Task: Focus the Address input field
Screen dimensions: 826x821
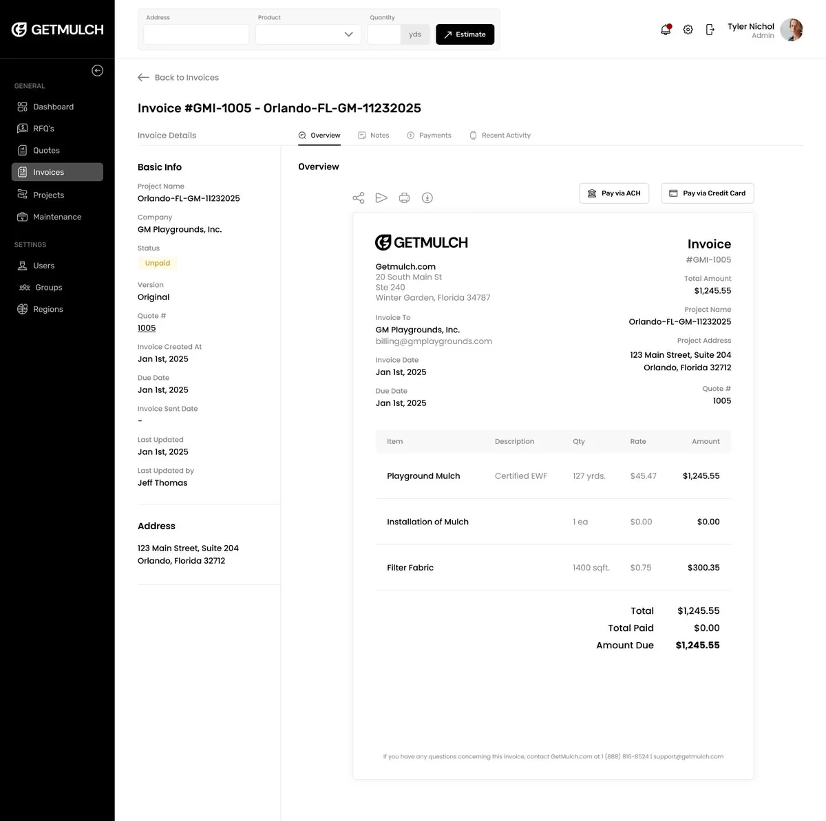Action: [196, 34]
